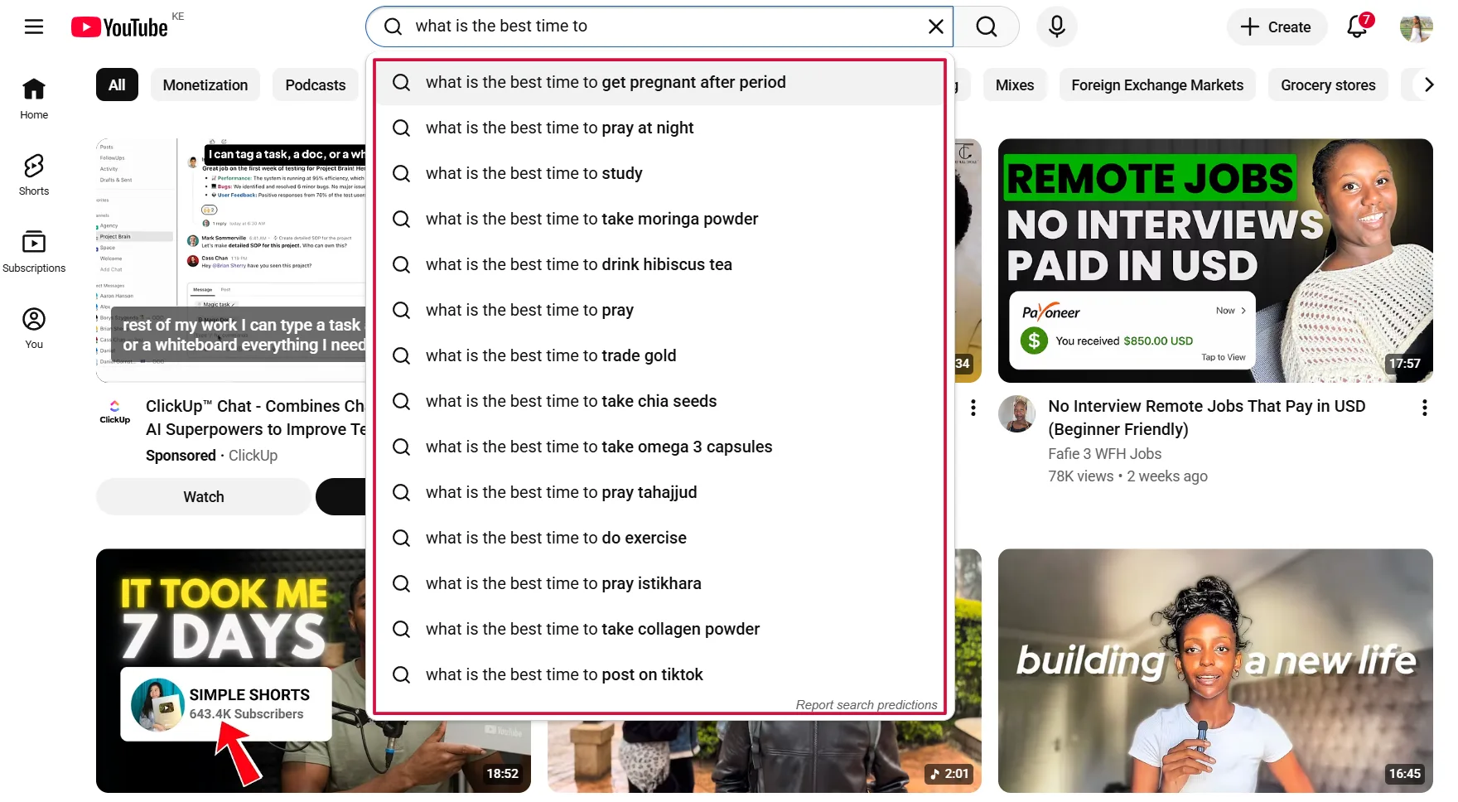Open the notifications bell

(1357, 27)
